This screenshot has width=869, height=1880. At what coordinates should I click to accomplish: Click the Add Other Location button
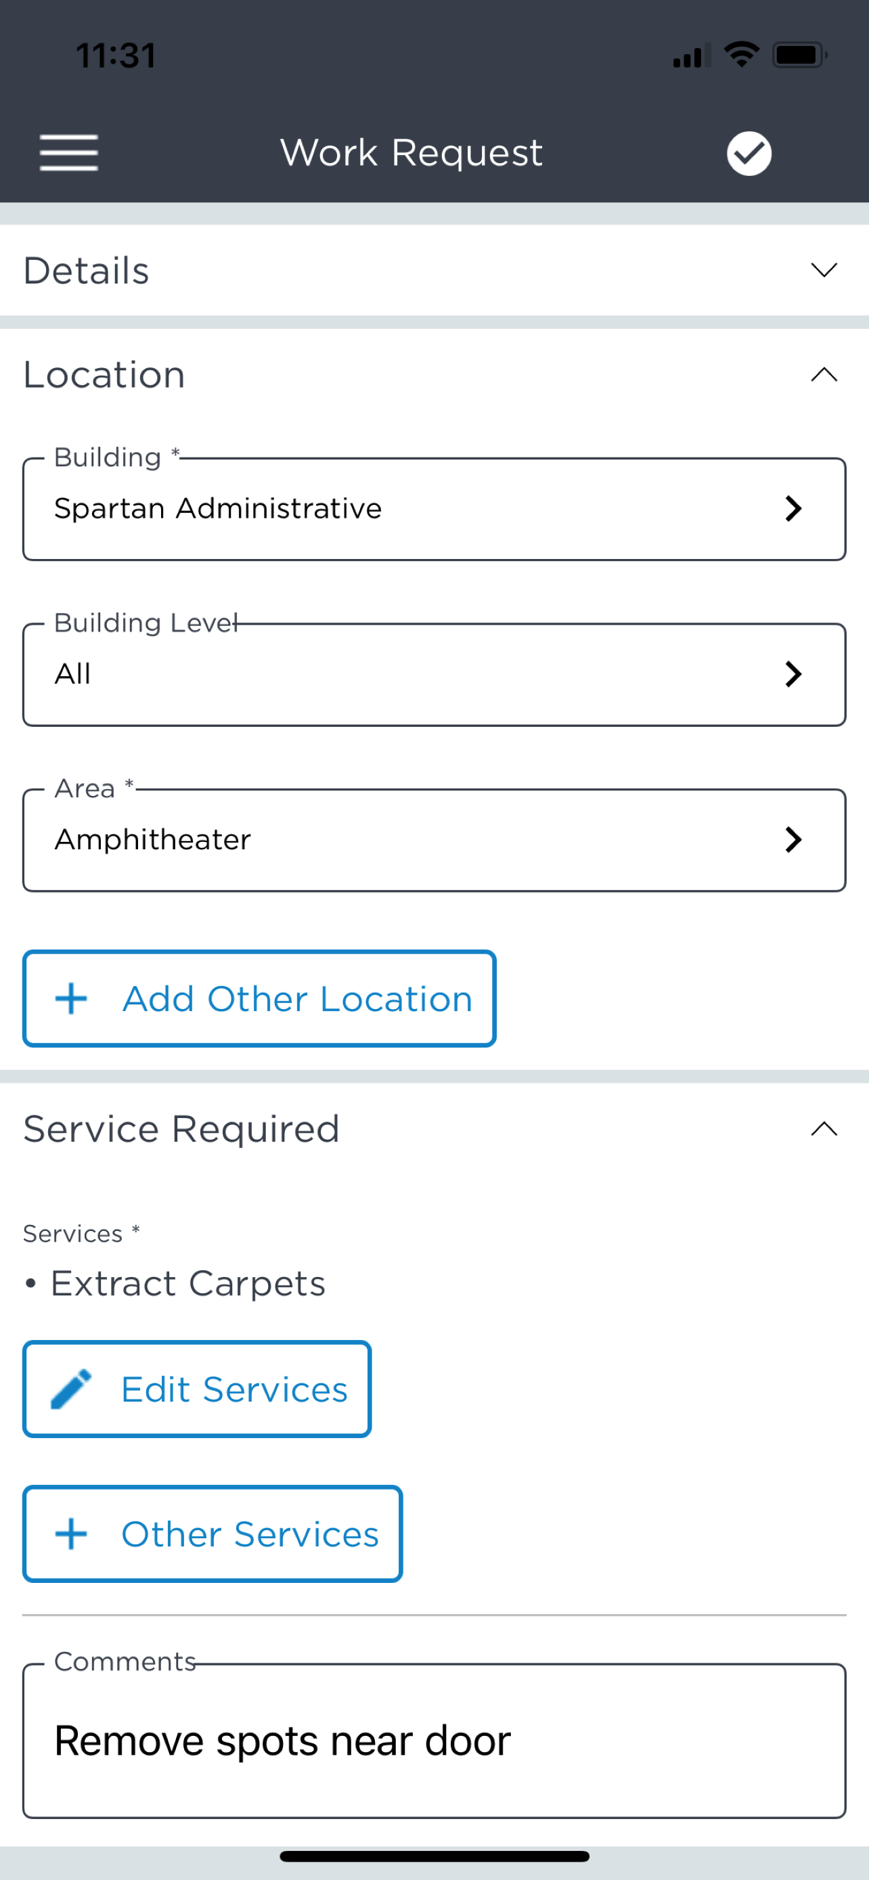[259, 998]
